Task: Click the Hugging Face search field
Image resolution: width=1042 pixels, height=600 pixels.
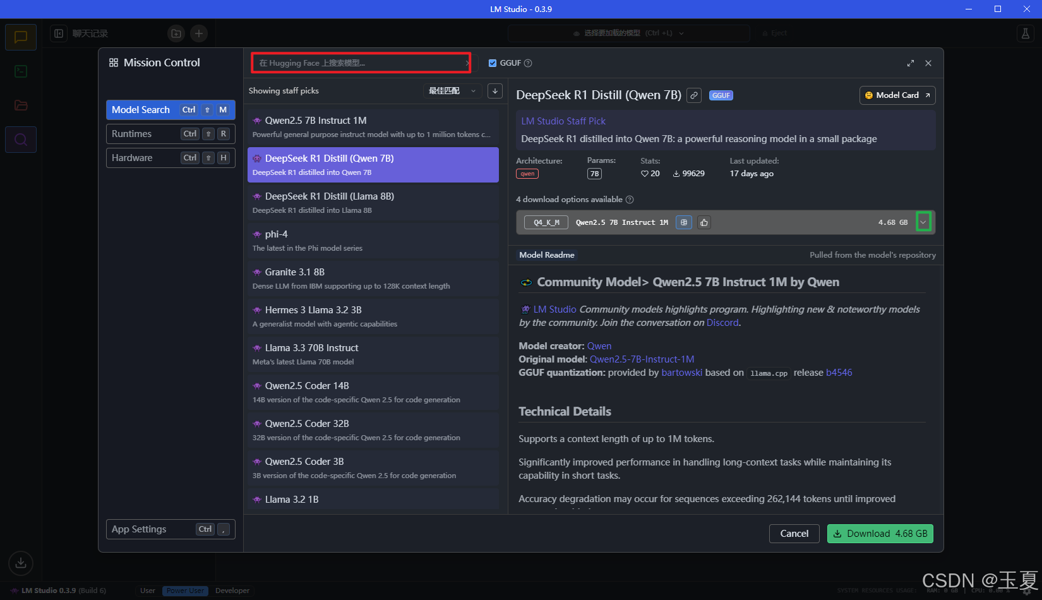Action: [361, 63]
